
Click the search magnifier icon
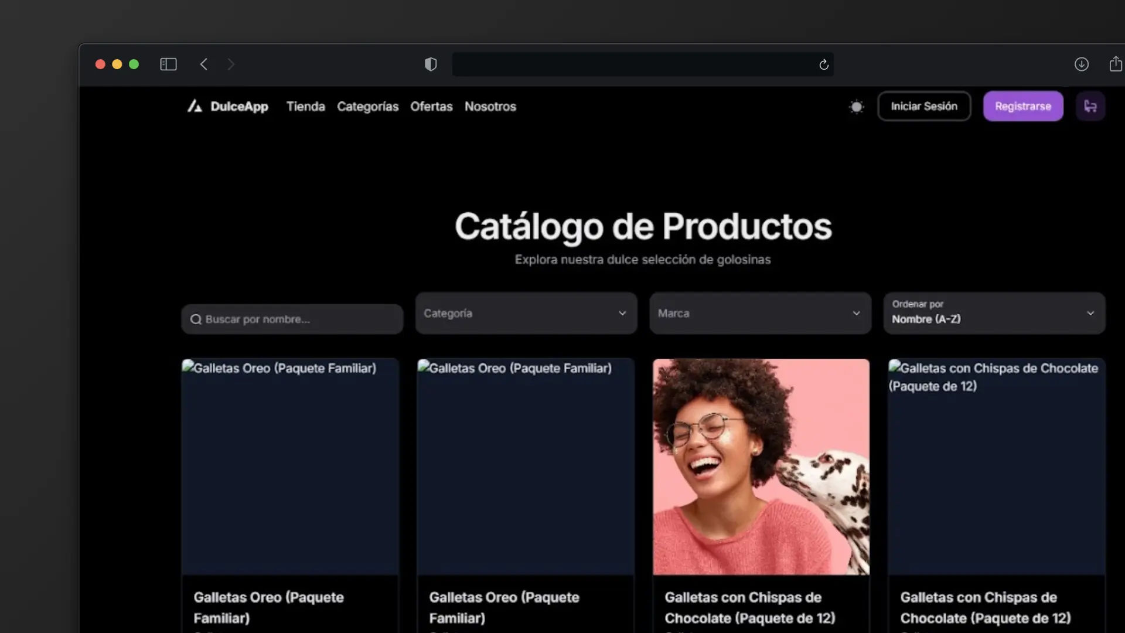click(197, 319)
